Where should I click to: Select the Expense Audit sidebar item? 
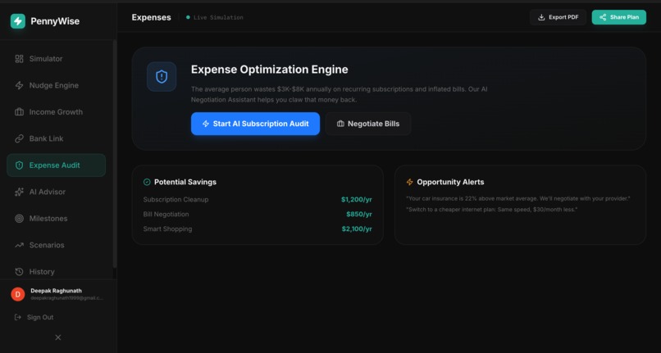pyautogui.click(x=56, y=165)
